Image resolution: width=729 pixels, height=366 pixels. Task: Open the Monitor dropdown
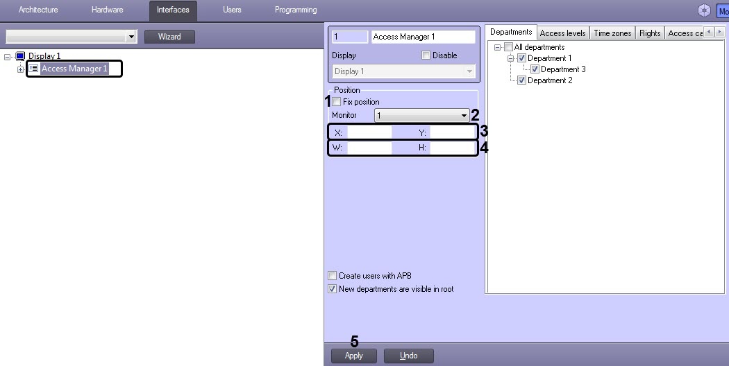click(x=421, y=115)
